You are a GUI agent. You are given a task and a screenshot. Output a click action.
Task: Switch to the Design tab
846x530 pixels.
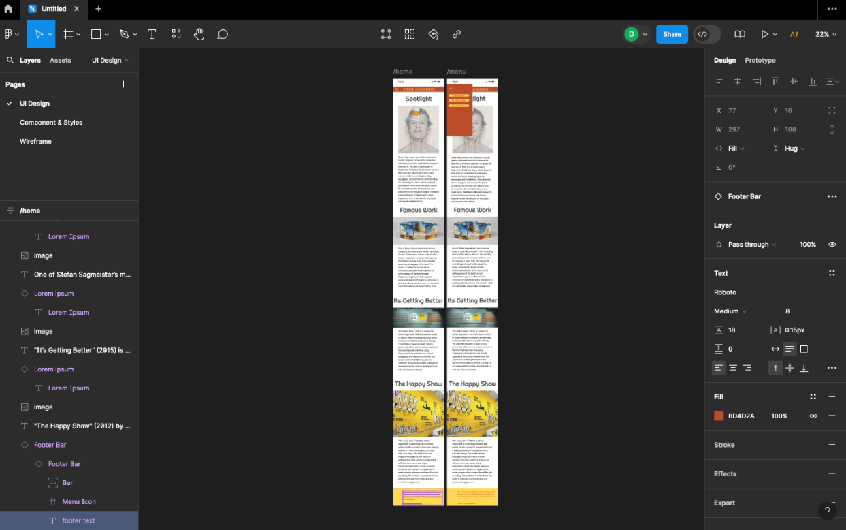point(725,60)
